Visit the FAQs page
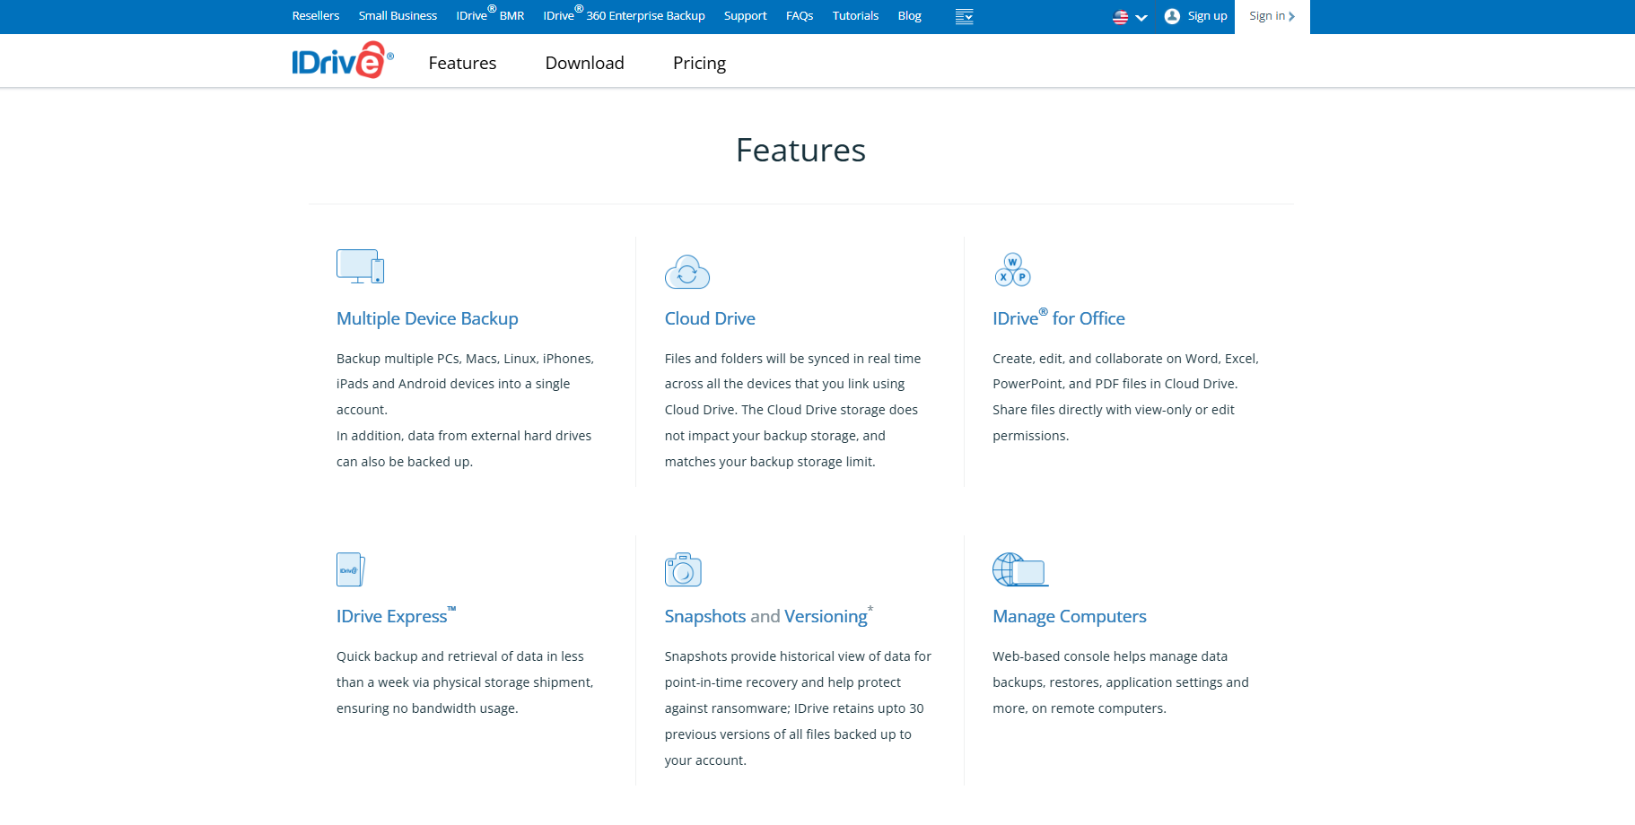1635x825 pixels. 800,16
